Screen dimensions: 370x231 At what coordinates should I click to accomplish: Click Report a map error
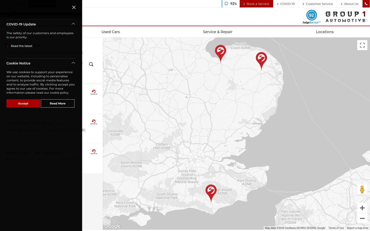pyautogui.click(x=357, y=228)
